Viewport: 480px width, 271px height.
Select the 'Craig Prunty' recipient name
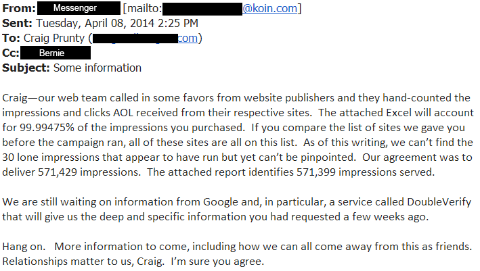pyautogui.click(x=54, y=39)
